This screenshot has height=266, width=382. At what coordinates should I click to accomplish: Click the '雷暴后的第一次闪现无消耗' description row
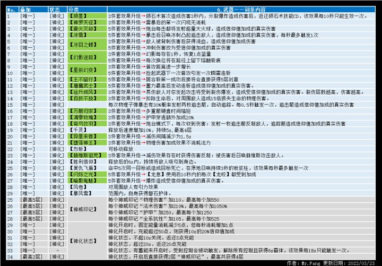(x=157, y=22)
